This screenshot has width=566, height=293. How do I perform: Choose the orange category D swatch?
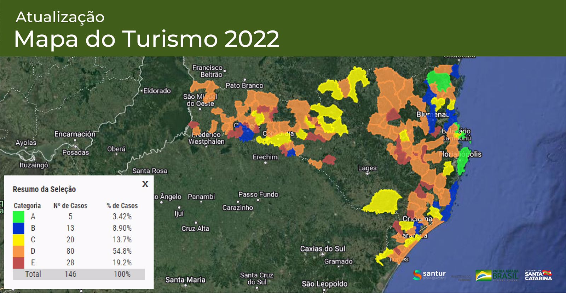(18, 251)
